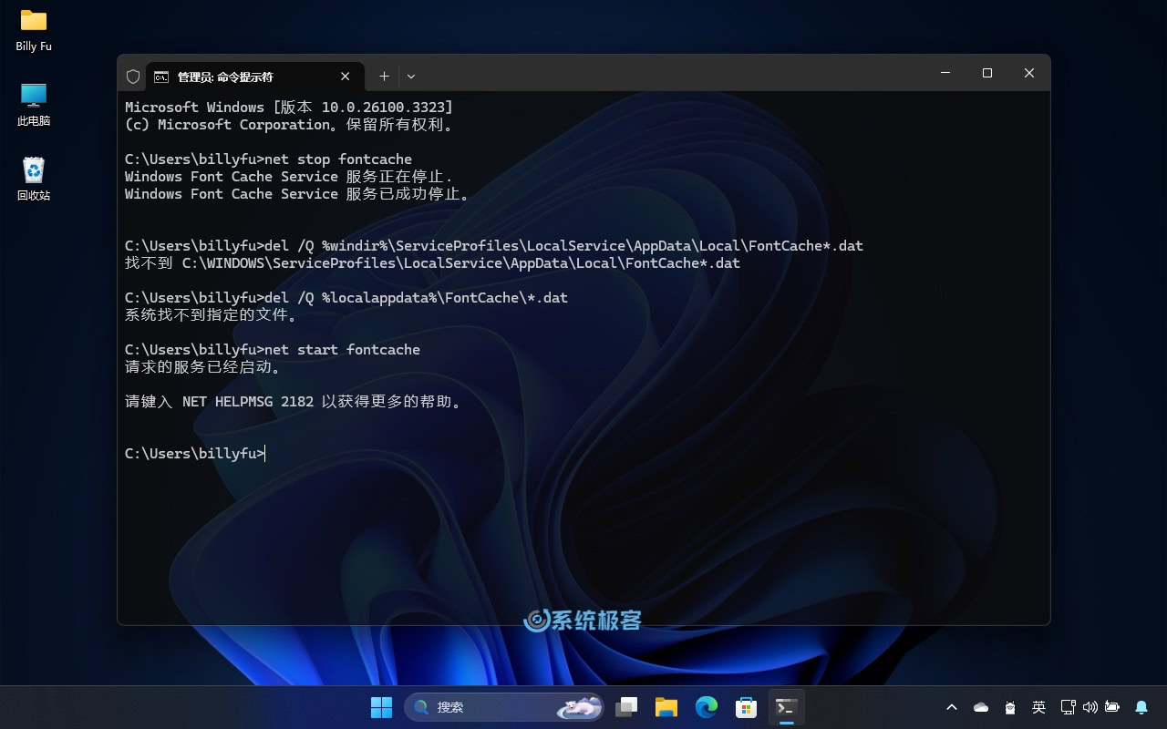Click the 'del /Q %localappdata%\FontCache\*.dat' command

[x=346, y=297]
